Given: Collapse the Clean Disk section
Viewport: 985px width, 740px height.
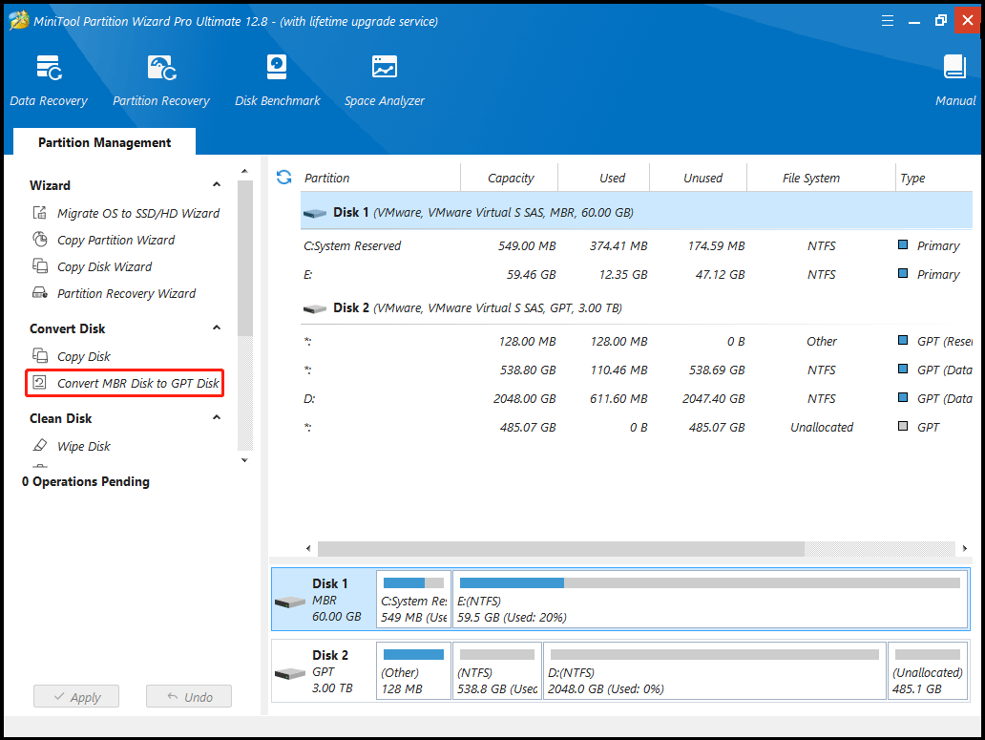Looking at the screenshot, I should tap(217, 418).
